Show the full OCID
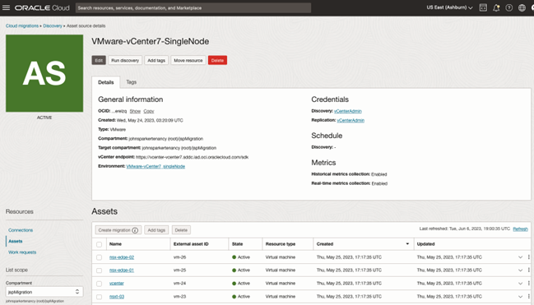The image size is (534, 305). click(x=135, y=111)
